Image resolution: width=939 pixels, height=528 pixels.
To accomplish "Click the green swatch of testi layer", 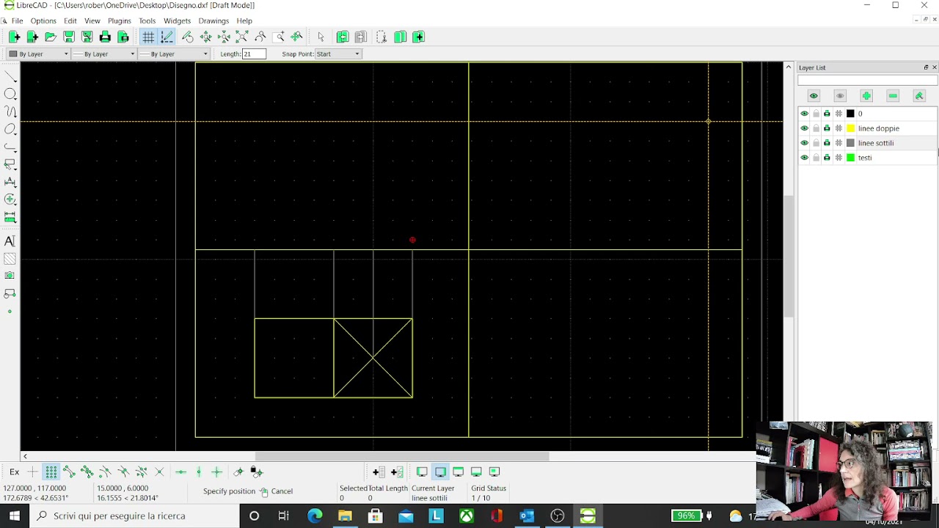I will click(x=851, y=158).
